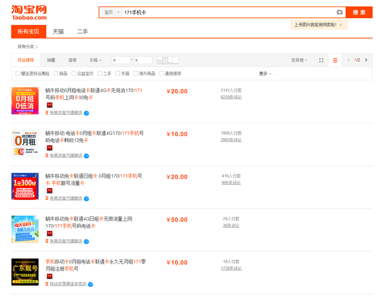Open 36条评论 reviews link
This screenshot has width=376, height=298.
tap(231, 226)
